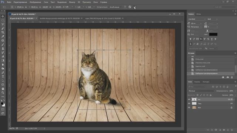This screenshot has height=133, width=237.
Task: Select the Horizontal Type tool
Action: tap(3, 76)
